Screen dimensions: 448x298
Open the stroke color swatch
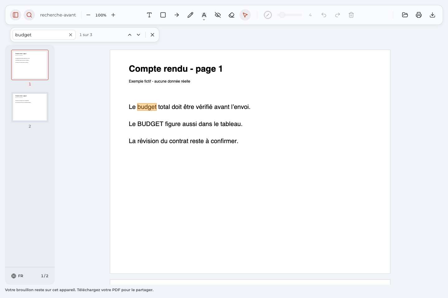point(268,15)
